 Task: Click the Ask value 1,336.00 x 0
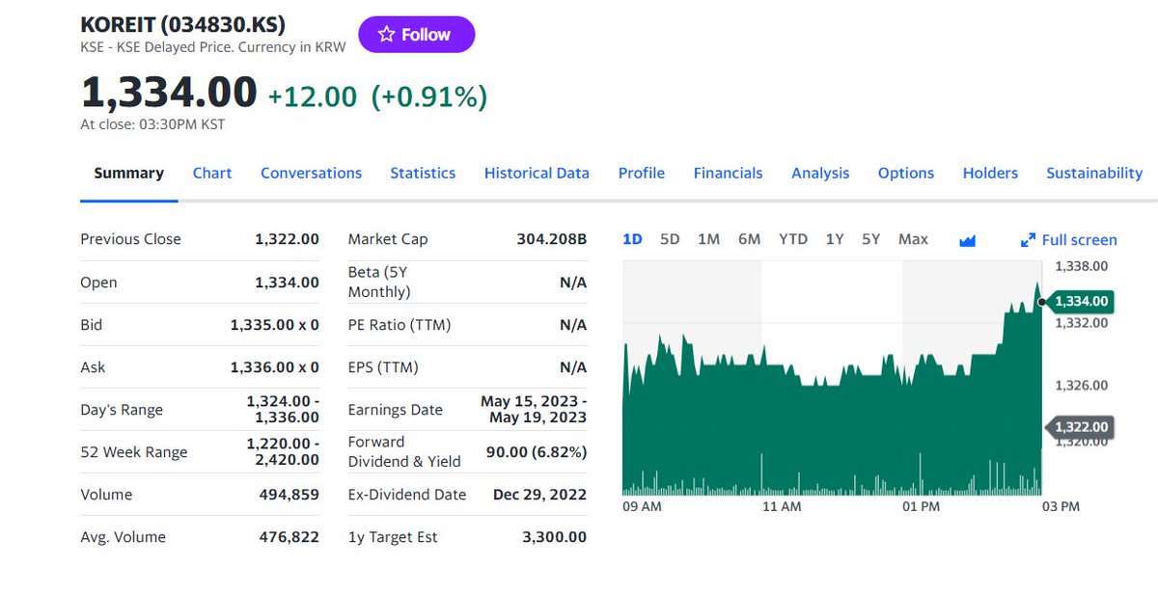(x=275, y=367)
